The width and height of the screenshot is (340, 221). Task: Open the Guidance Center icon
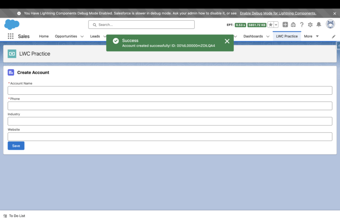293,25
